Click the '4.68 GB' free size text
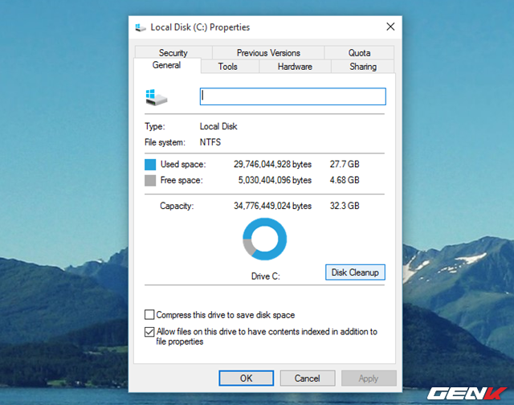This screenshot has height=405, width=514. 345,180
